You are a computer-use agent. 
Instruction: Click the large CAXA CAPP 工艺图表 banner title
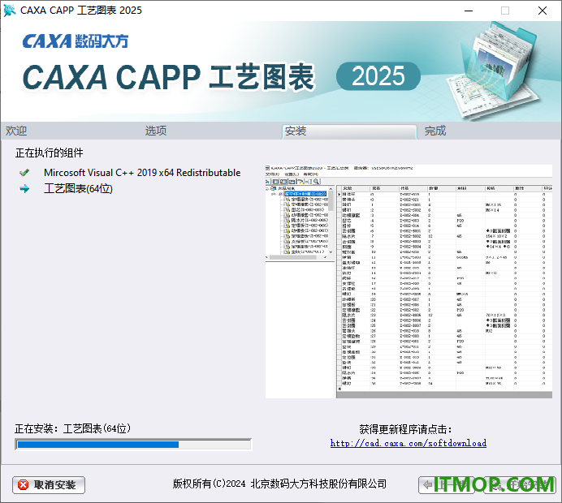[168, 77]
